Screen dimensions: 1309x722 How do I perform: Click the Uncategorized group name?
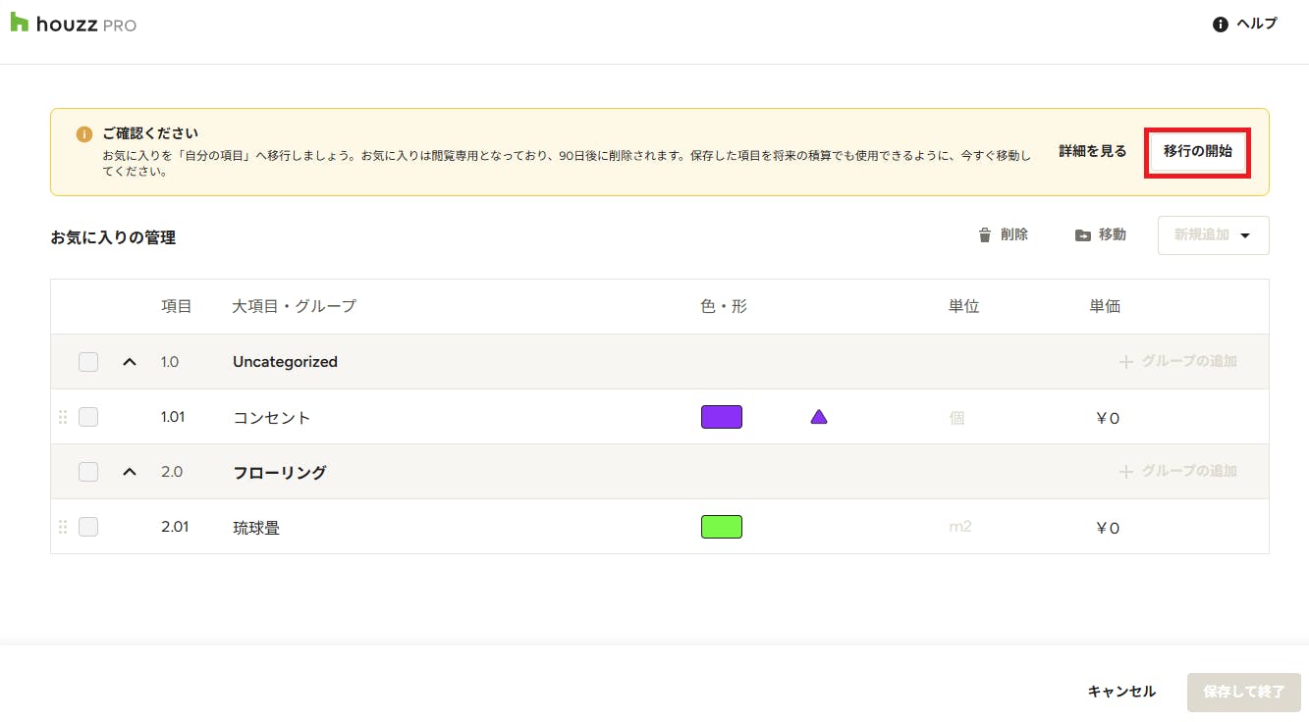point(285,362)
